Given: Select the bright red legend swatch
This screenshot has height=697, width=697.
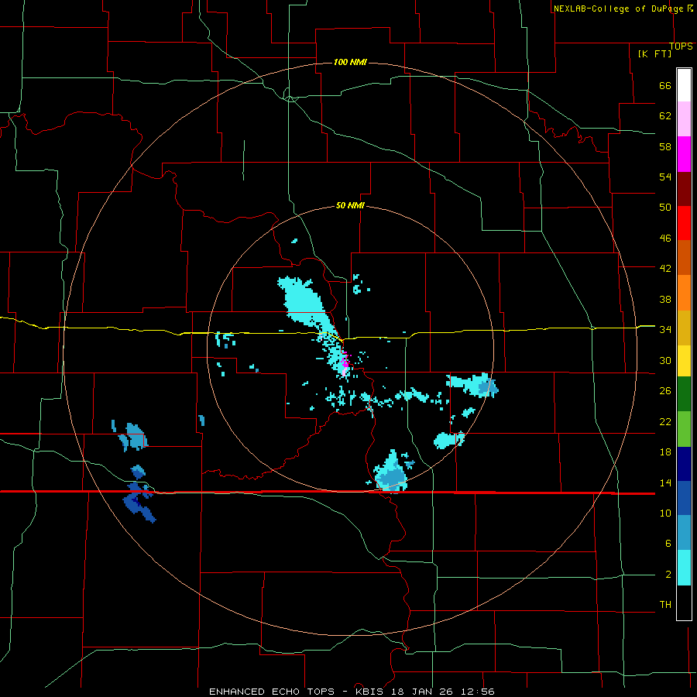Looking at the screenshot, I should (x=684, y=223).
